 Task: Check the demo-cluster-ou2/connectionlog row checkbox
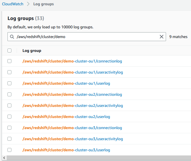pyautogui.click(x=9, y=94)
